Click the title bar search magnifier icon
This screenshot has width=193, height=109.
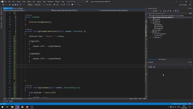87,2
